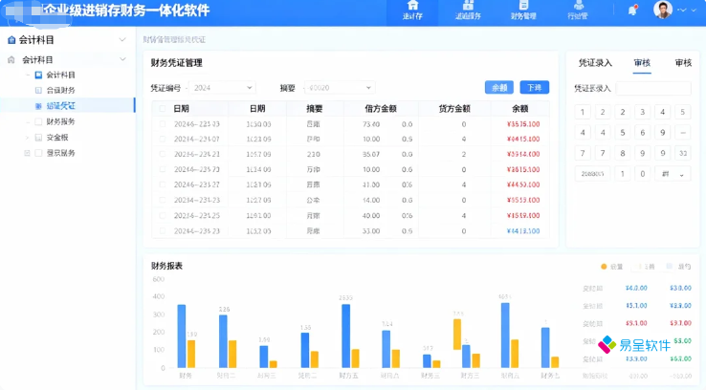
Task: Open the 行政管 module icon
Action: click(x=578, y=6)
